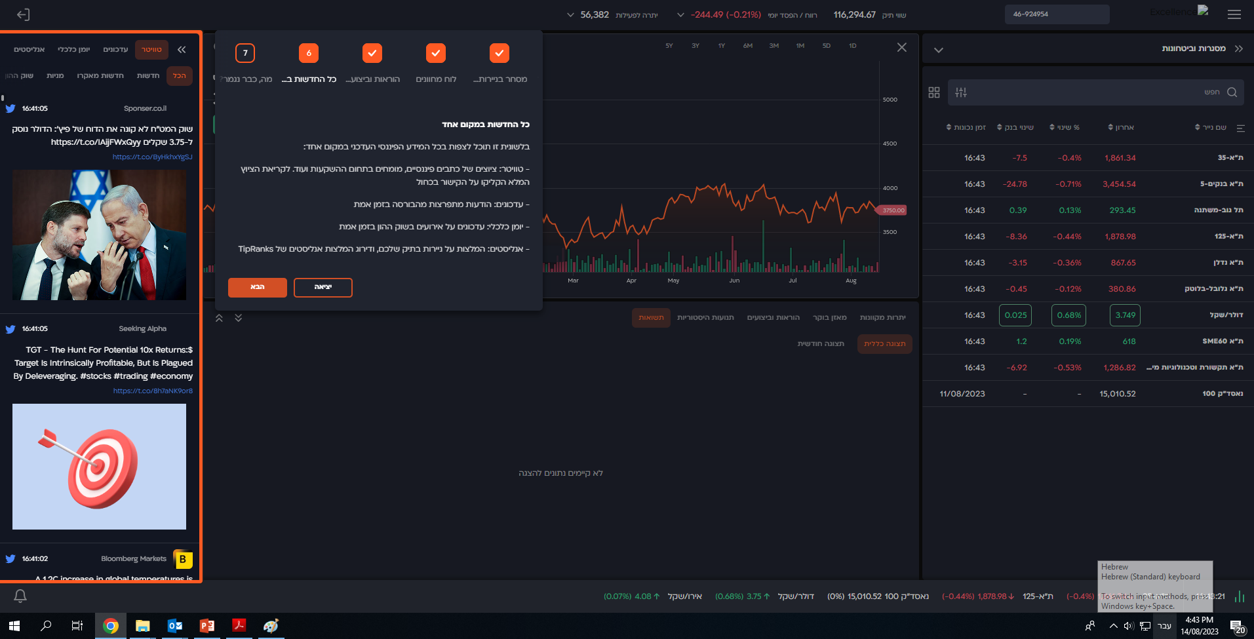This screenshot has width=1254, height=639.
Task: Switch to the 'עדכונים' news tab
Action: pos(115,50)
